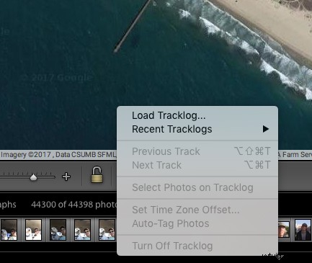Viewport: 312px width, 263px height.
Task: Select the second filmstrip thumbnail
Action: [33, 230]
